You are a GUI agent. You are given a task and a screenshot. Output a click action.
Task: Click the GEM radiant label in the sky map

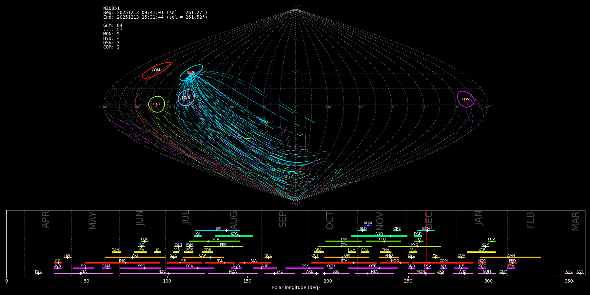pyautogui.click(x=191, y=73)
